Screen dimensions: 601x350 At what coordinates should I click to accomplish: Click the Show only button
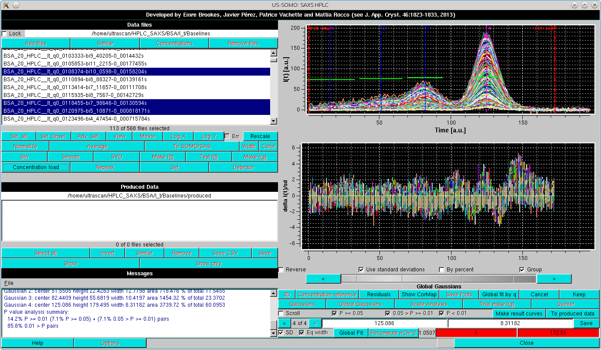click(209, 263)
